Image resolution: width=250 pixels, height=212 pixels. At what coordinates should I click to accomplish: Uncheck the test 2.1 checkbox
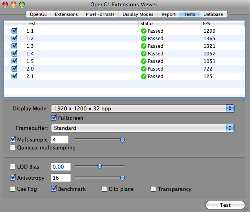[x=14, y=76]
